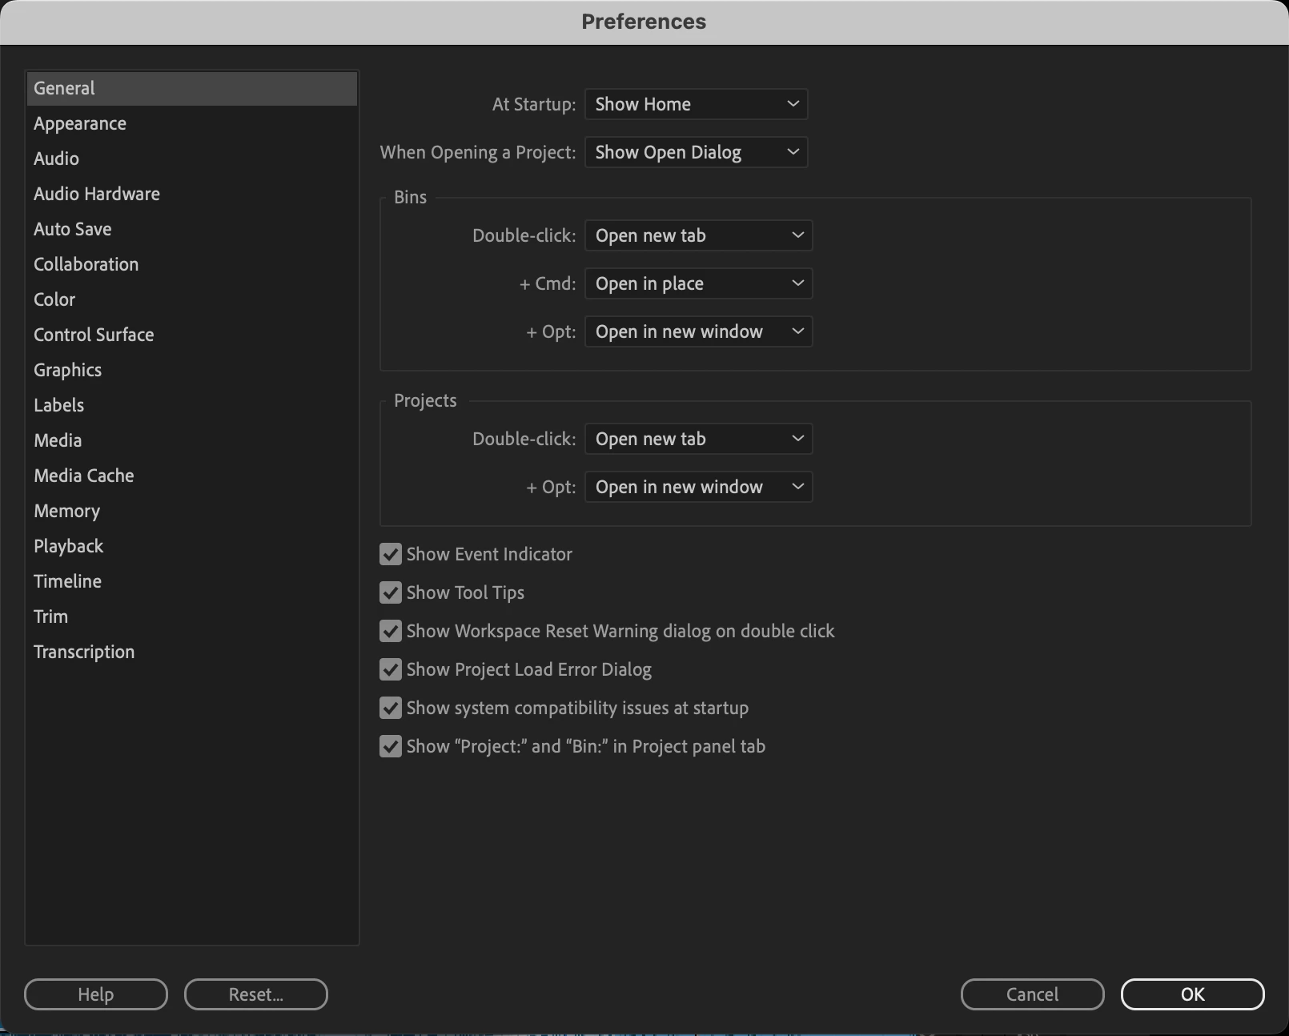The height and width of the screenshot is (1036, 1289).
Task: Expand the Projects Double-click dropdown
Action: pos(699,439)
